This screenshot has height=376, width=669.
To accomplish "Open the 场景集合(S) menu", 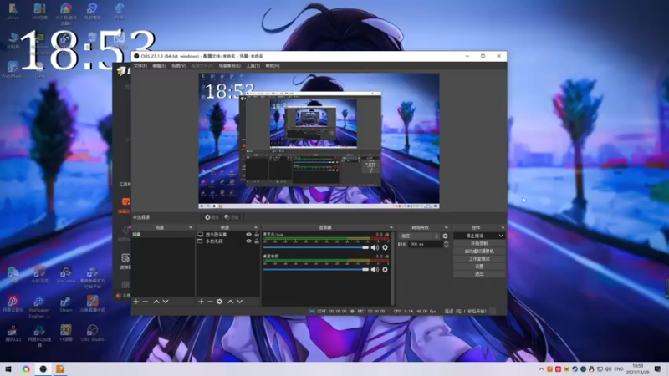I will pyautogui.click(x=229, y=66).
